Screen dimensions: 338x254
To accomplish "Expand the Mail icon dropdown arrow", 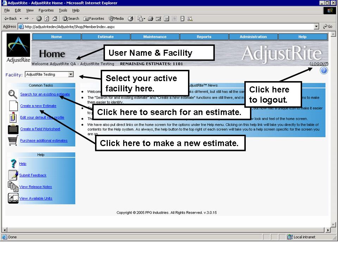I will point(144,19).
